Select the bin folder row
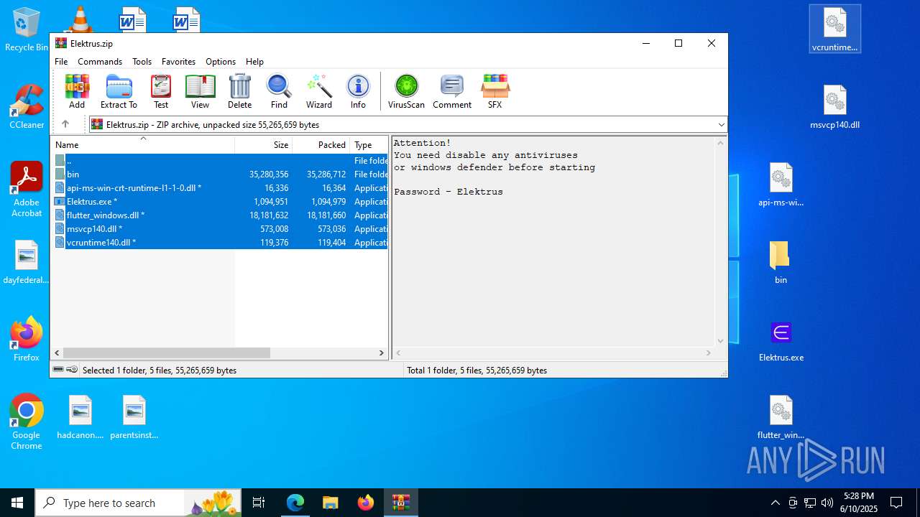Screen dimensions: 920x517 221,174
